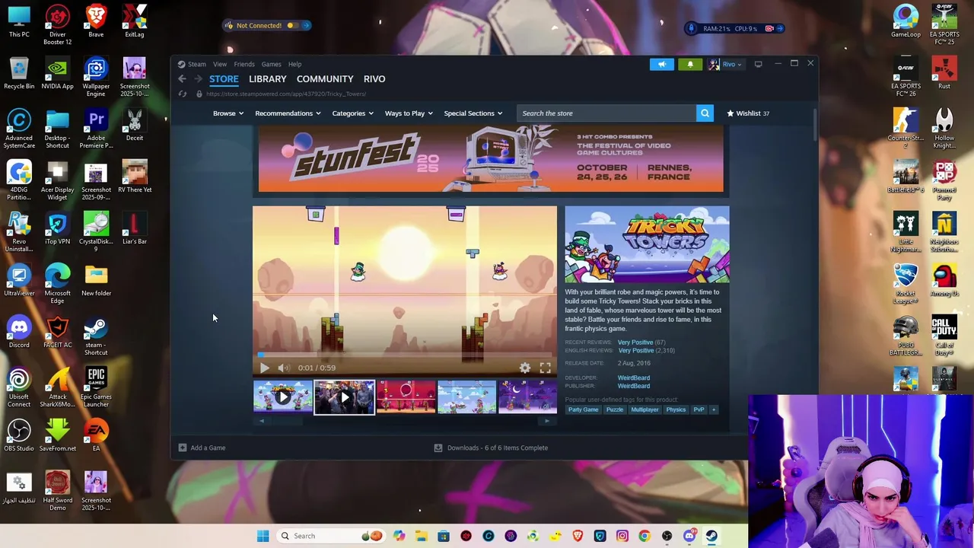
Task: Click the Puzzle tag
Action: pos(614,409)
